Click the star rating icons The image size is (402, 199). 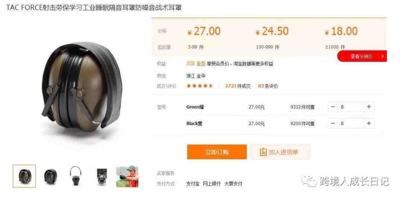click(x=200, y=86)
